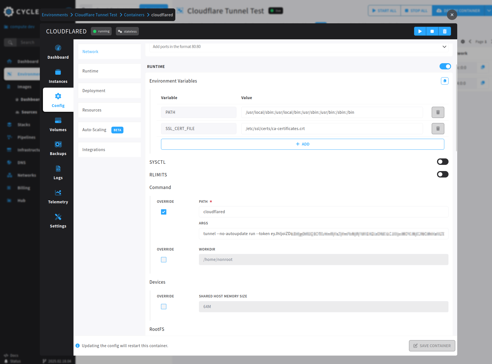Open the Telemetry charts section
This screenshot has width=492, height=364.
click(x=58, y=197)
